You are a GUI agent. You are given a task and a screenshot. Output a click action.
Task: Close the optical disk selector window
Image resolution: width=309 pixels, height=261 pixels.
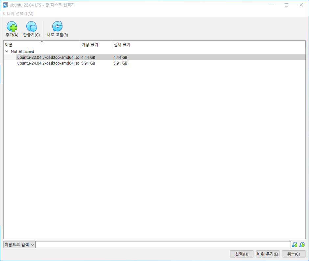[x=301, y=5]
